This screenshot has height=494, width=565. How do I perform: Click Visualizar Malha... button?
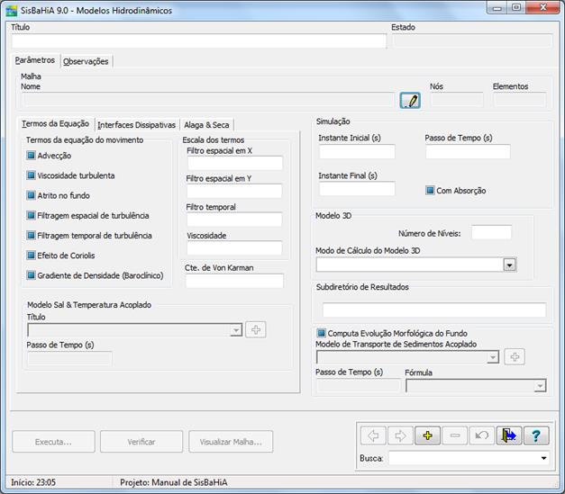(x=231, y=442)
